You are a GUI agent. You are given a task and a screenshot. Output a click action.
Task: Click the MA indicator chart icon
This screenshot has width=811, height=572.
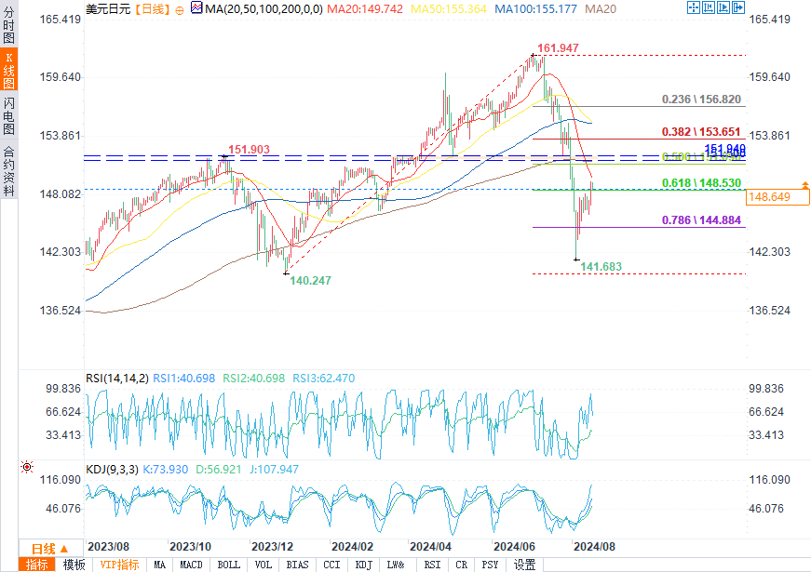196,7
